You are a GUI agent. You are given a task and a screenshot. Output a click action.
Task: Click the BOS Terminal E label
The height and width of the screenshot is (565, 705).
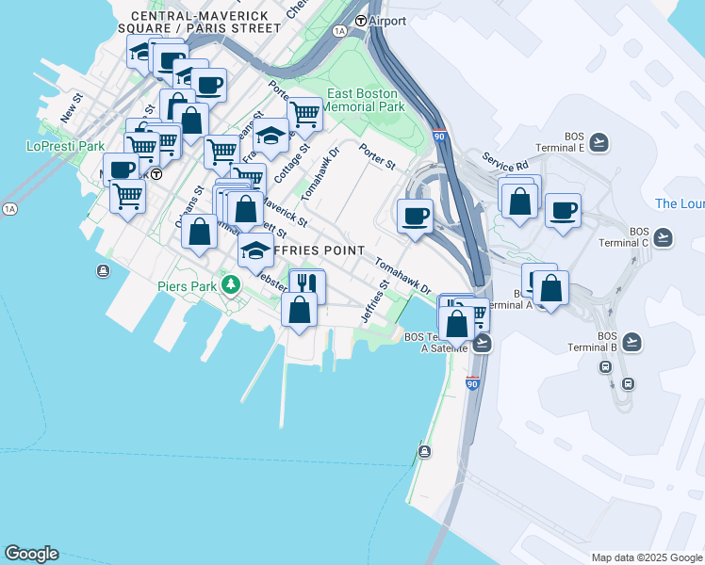(560, 142)
